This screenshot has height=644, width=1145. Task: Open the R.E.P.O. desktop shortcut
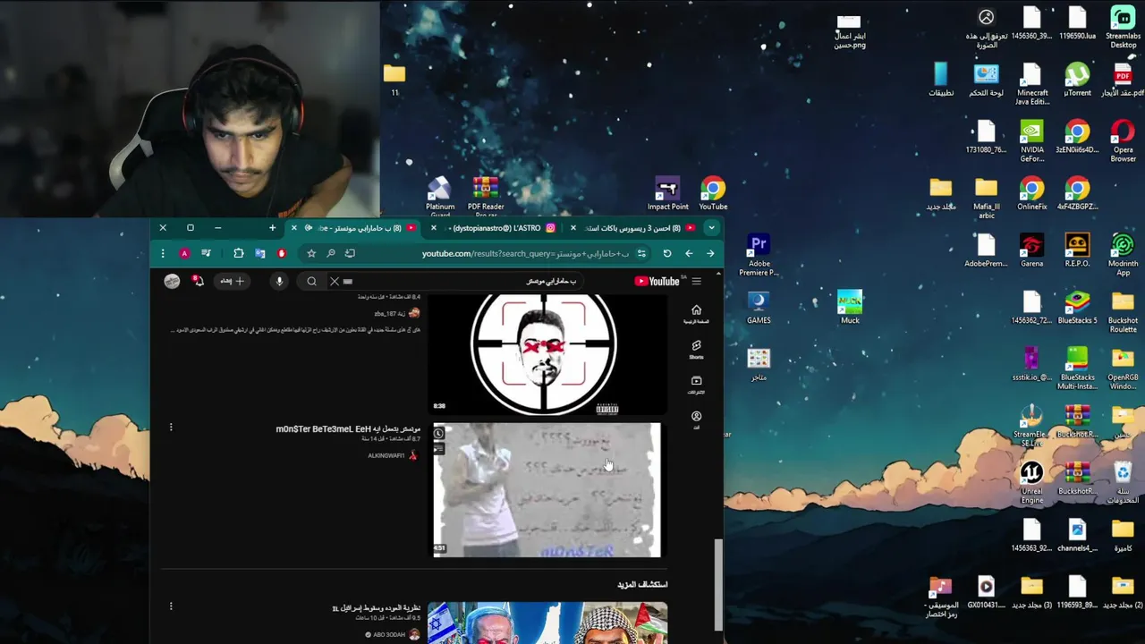click(1077, 251)
